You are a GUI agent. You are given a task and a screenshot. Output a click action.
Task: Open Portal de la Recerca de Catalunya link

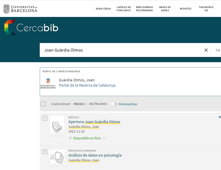click(87, 85)
